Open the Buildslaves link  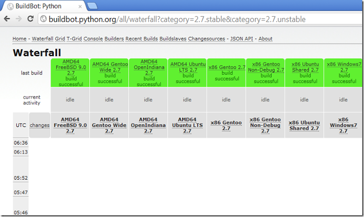tap(173, 39)
